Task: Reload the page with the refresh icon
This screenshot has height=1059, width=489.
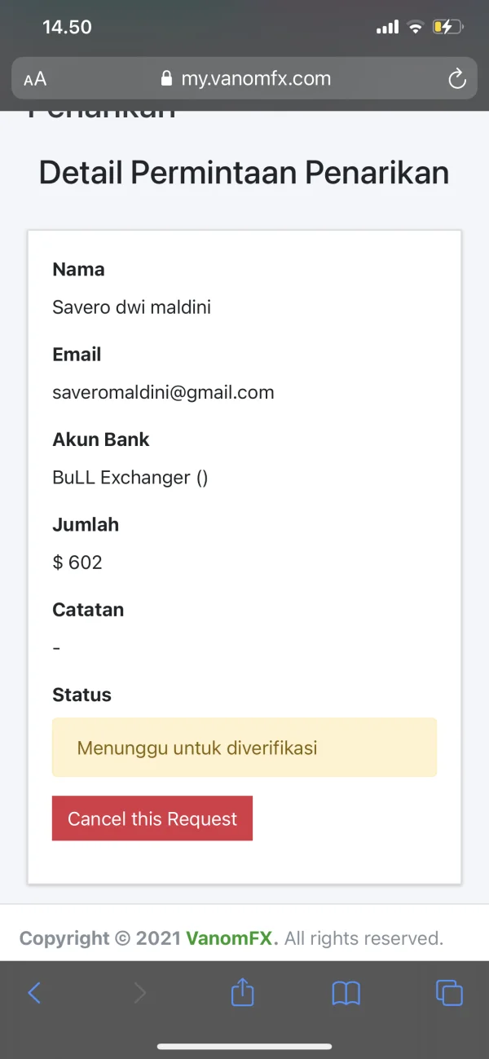Action: [457, 79]
